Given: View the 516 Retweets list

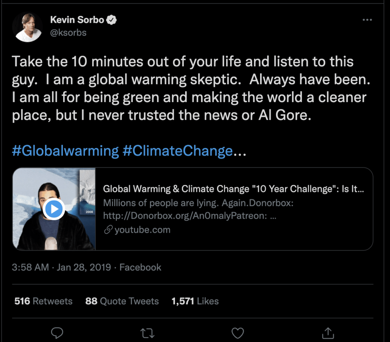Looking at the screenshot, I should [x=43, y=301].
